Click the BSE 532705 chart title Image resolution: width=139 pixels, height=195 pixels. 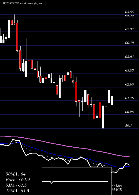coord(11,3)
